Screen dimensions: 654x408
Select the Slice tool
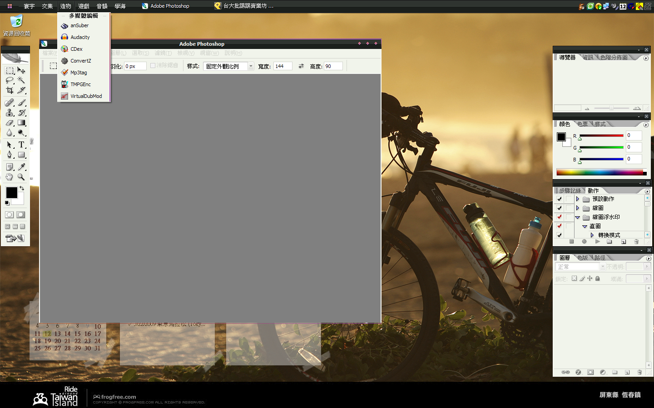[21, 90]
